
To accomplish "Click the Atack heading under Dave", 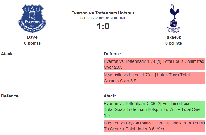I will coord(7,54).
